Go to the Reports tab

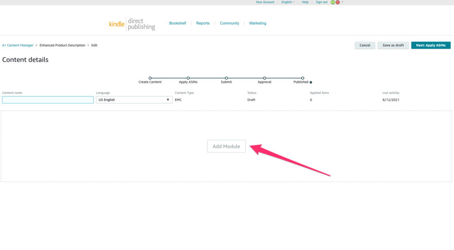[x=203, y=23]
